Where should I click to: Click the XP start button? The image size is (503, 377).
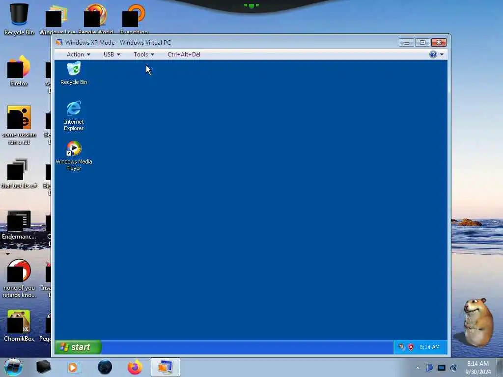pyautogui.click(x=78, y=347)
